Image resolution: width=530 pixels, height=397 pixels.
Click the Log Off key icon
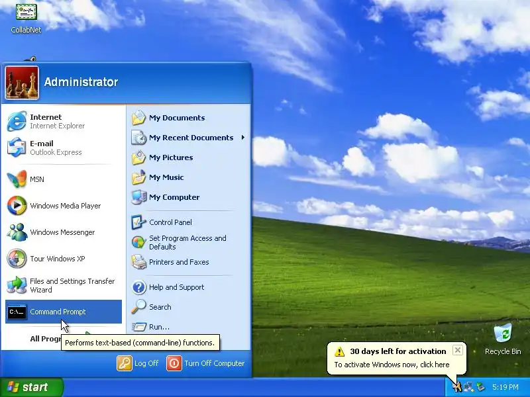[125, 363]
